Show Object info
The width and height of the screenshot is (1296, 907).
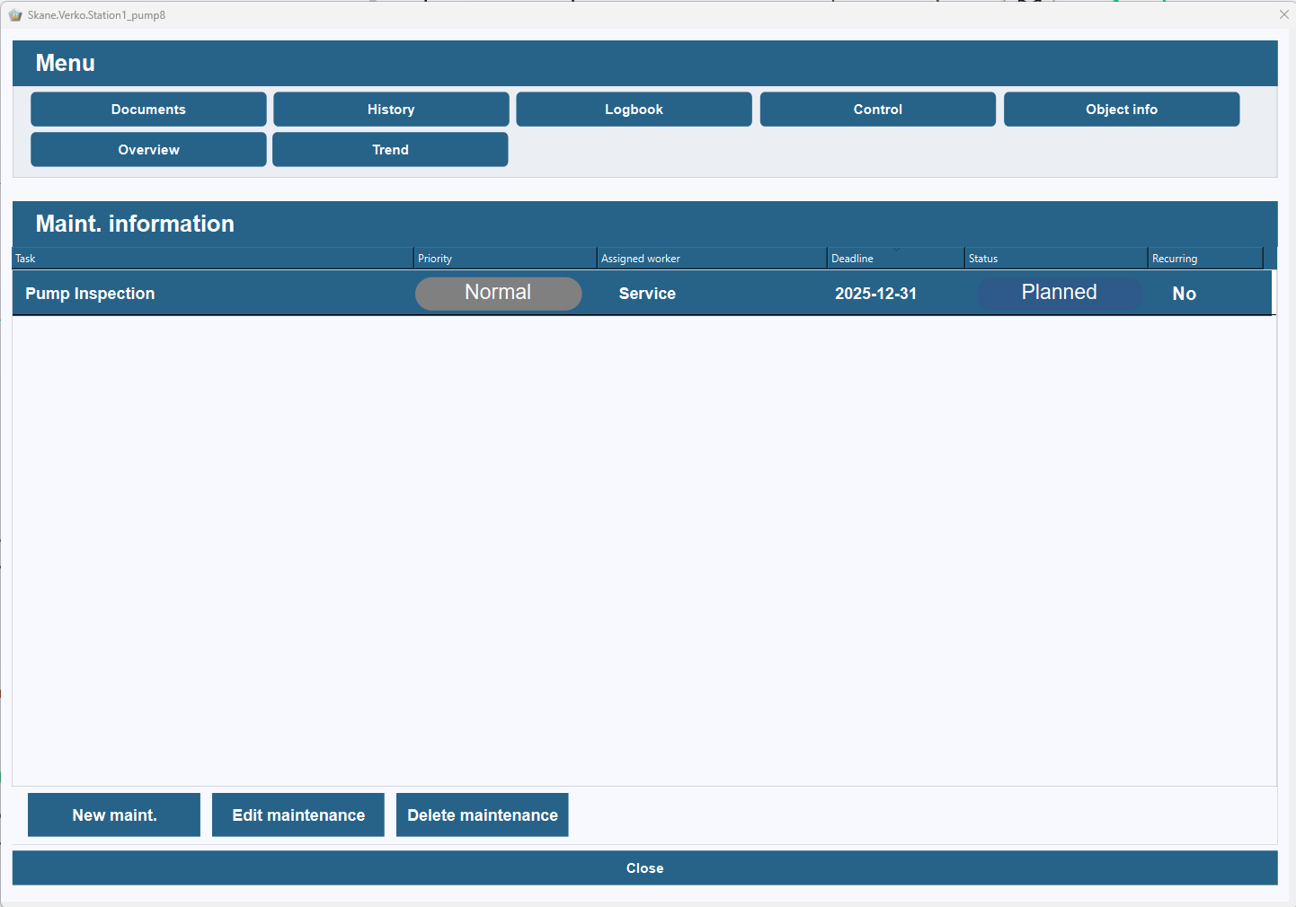point(1122,110)
